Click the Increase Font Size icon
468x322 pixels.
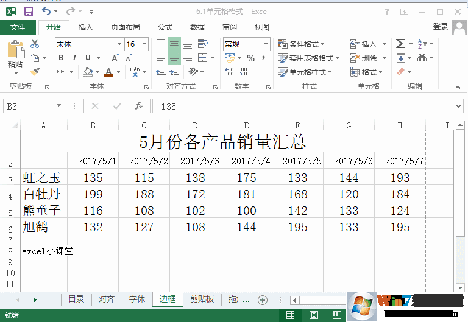click(x=115, y=58)
